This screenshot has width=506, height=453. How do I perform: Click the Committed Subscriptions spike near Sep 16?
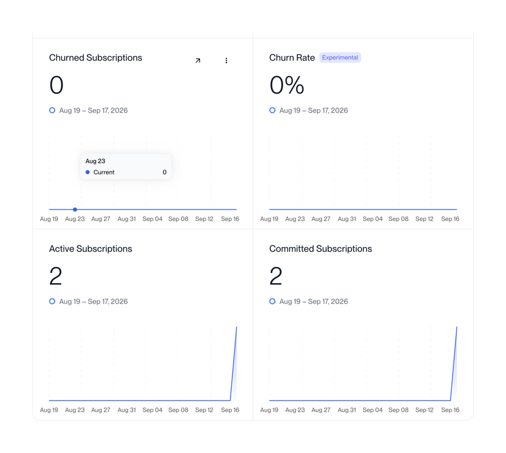coord(454,363)
